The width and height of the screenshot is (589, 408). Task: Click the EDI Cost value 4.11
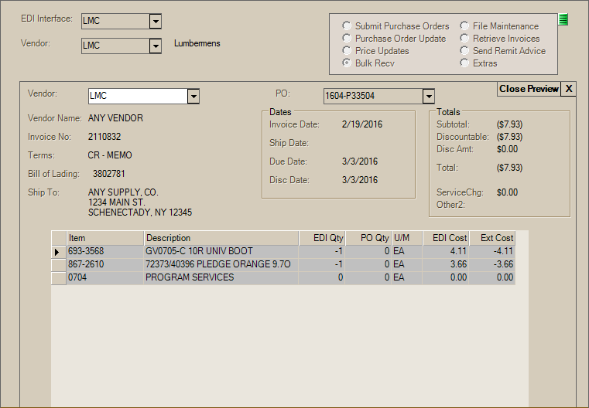tap(446, 252)
